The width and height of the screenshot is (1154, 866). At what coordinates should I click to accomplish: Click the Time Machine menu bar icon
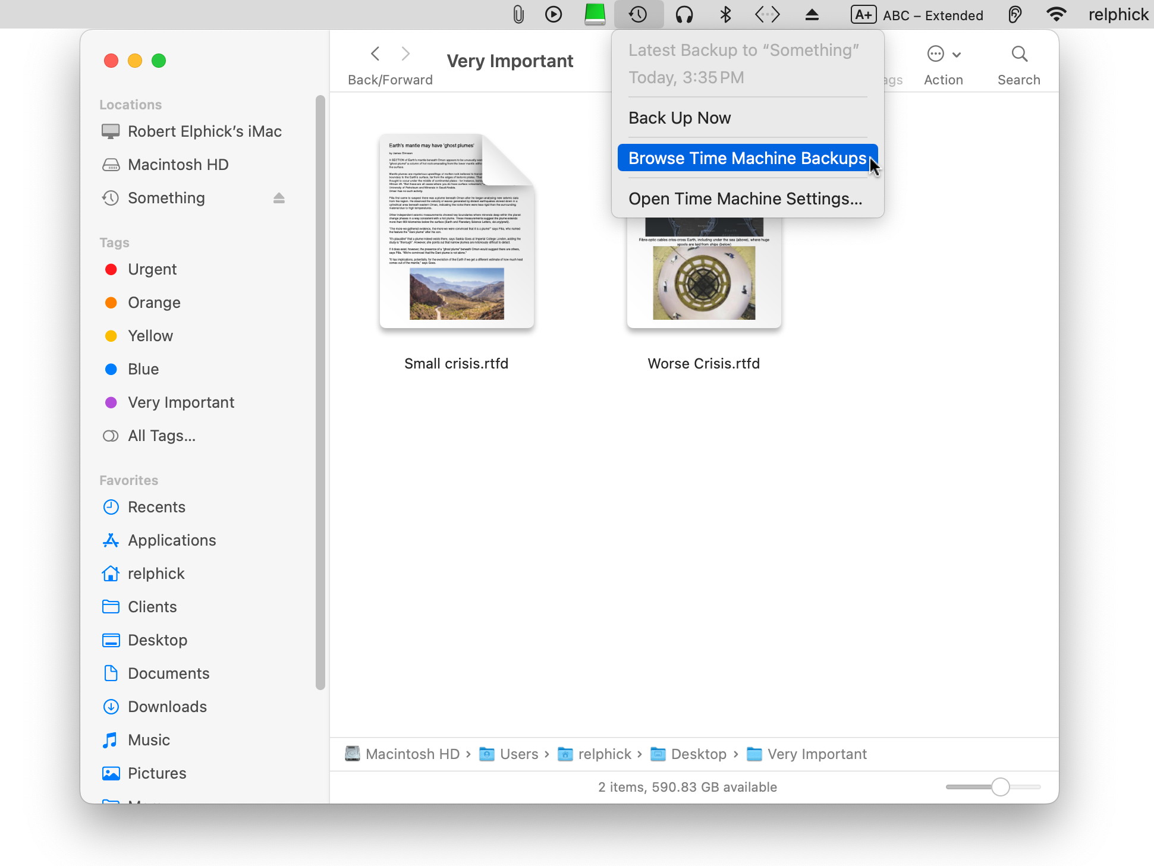click(x=638, y=14)
